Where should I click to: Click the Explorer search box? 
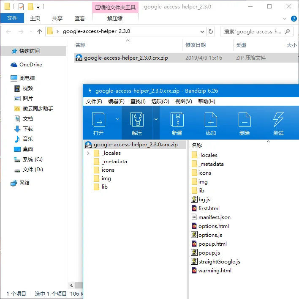(256, 31)
